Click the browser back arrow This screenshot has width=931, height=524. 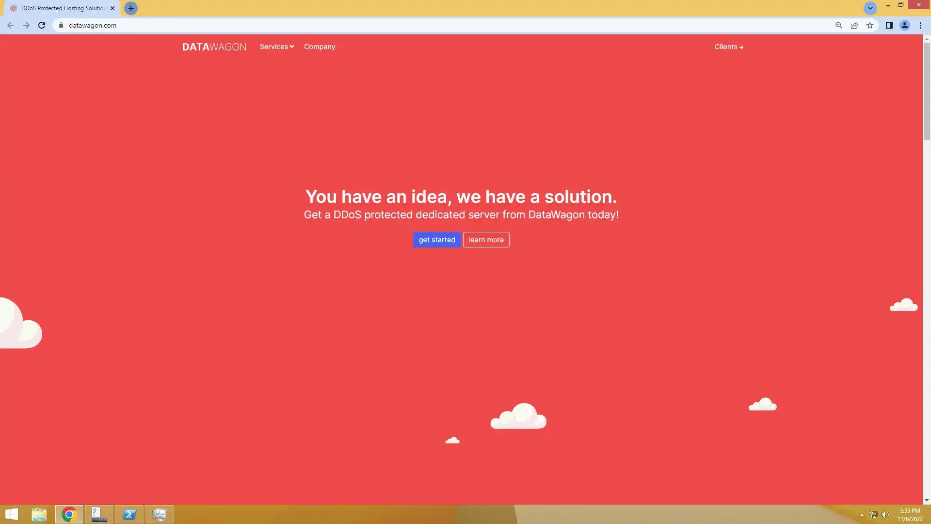coord(11,25)
